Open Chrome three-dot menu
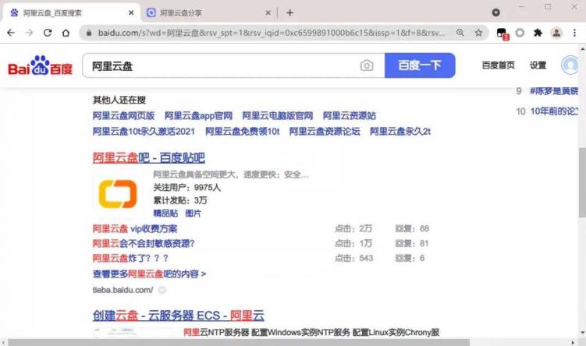The width and height of the screenshot is (586, 346). pos(574,33)
